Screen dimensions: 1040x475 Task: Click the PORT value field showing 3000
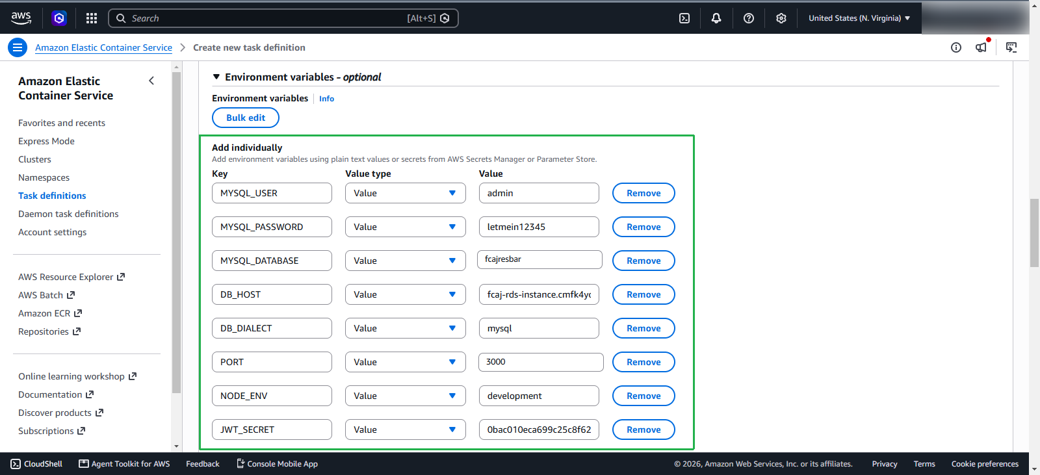click(541, 362)
